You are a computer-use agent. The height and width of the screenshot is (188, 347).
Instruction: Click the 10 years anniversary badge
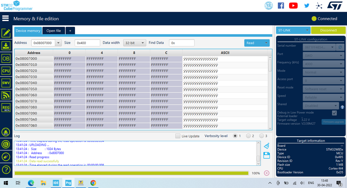pos(268,6)
